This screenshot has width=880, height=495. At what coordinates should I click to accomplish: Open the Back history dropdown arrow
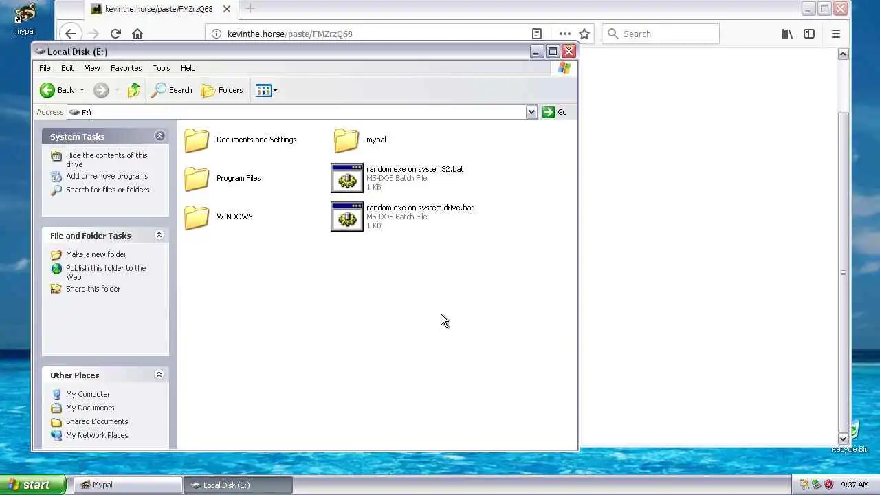(82, 90)
